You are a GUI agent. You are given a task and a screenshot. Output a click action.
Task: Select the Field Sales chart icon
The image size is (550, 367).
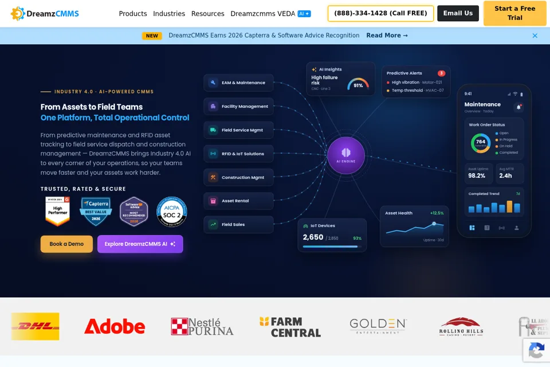(x=213, y=224)
